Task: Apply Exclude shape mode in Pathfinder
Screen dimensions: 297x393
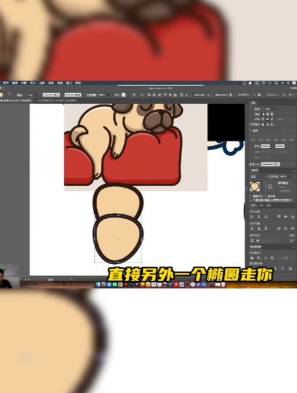Action: tap(272, 258)
